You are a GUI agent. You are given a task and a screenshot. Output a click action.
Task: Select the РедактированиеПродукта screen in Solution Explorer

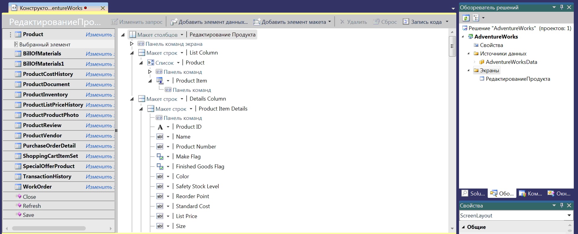518,79
